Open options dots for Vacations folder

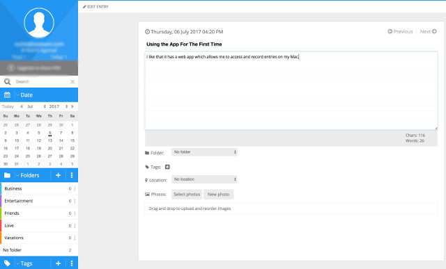(x=75, y=238)
